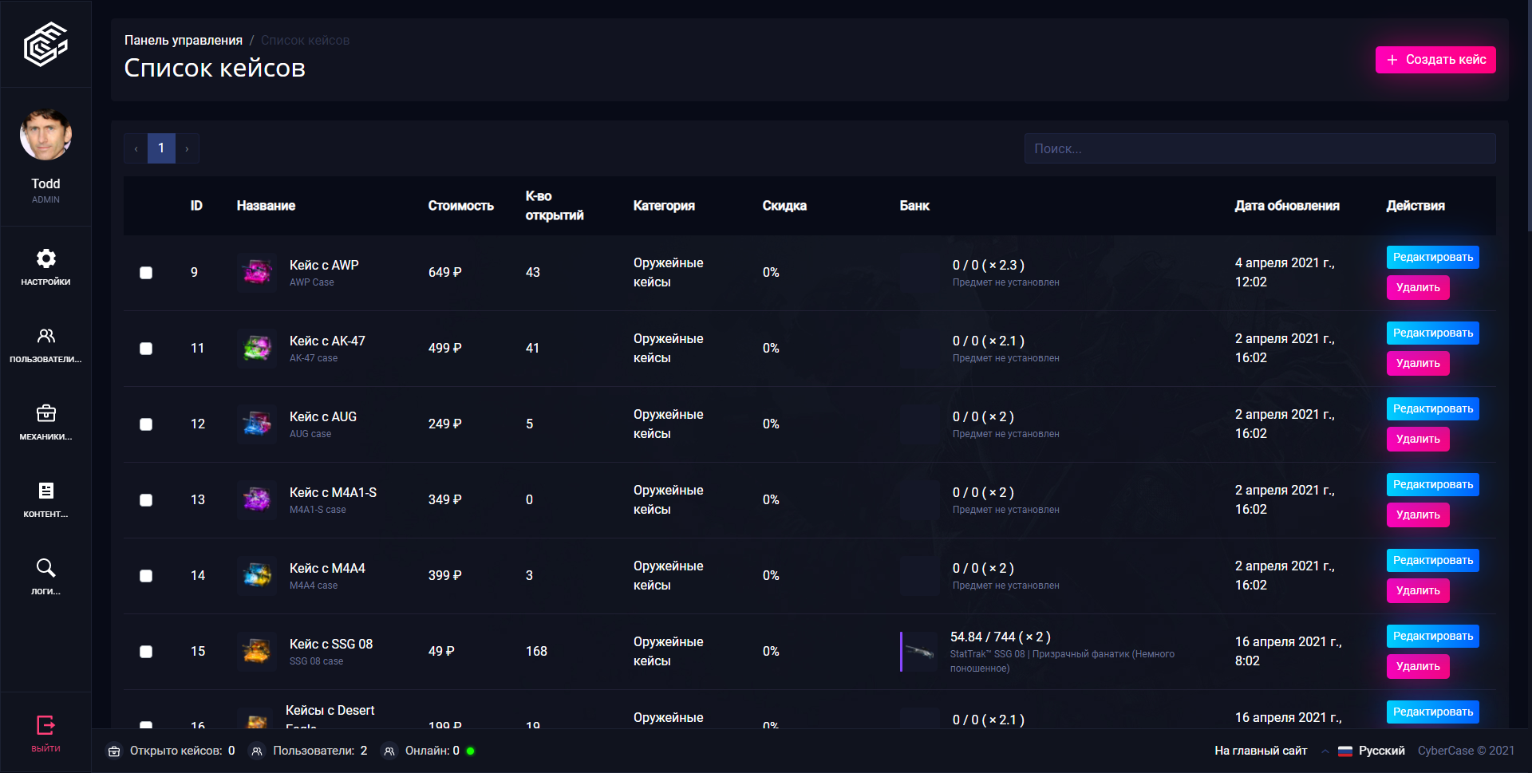
Task: Open Панель управления breadcrumb link
Action: [183, 40]
